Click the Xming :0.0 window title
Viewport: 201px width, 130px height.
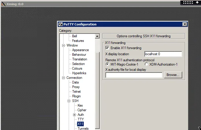(15, 4)
